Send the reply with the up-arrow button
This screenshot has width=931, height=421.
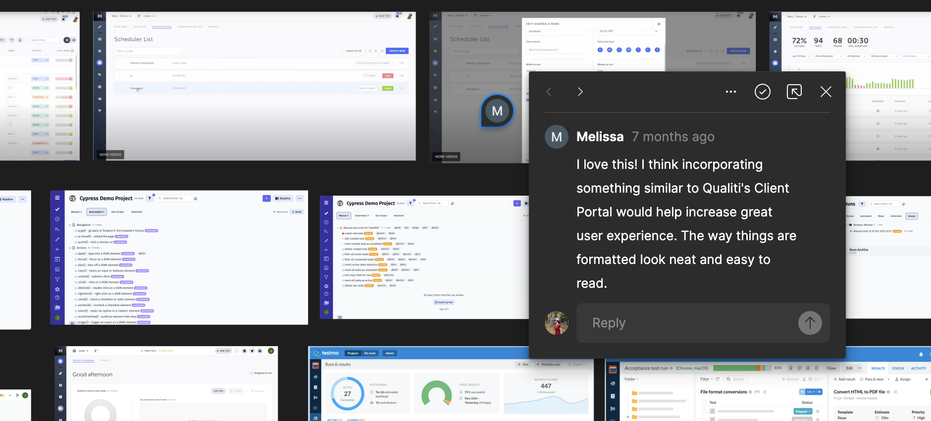pos(810,323)
